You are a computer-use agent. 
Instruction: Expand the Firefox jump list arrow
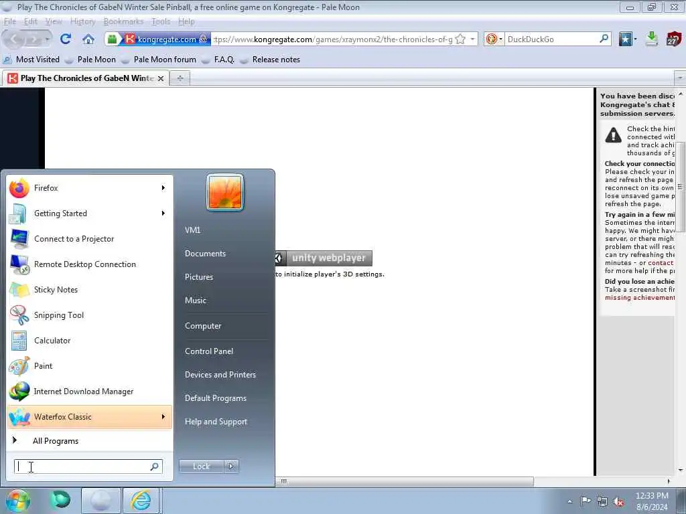pos(163,188)
